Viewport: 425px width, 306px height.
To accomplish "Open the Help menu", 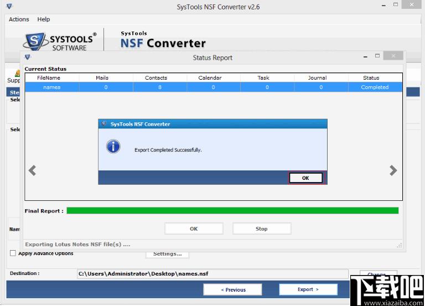I will click(x=44, y=19).
